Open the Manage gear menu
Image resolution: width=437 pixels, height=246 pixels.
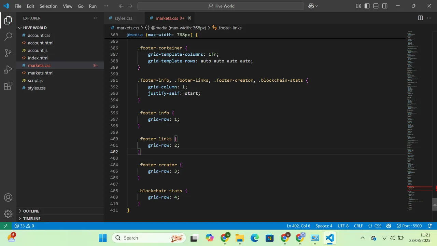[x=8, y=214]
